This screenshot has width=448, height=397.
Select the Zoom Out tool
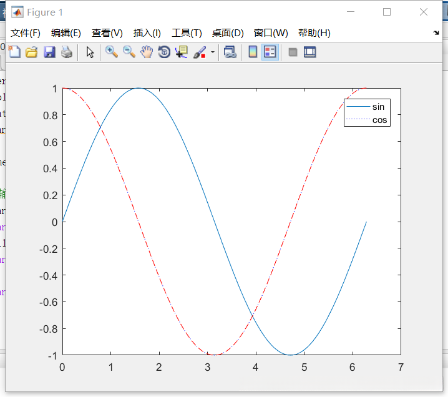pos(129,52)
